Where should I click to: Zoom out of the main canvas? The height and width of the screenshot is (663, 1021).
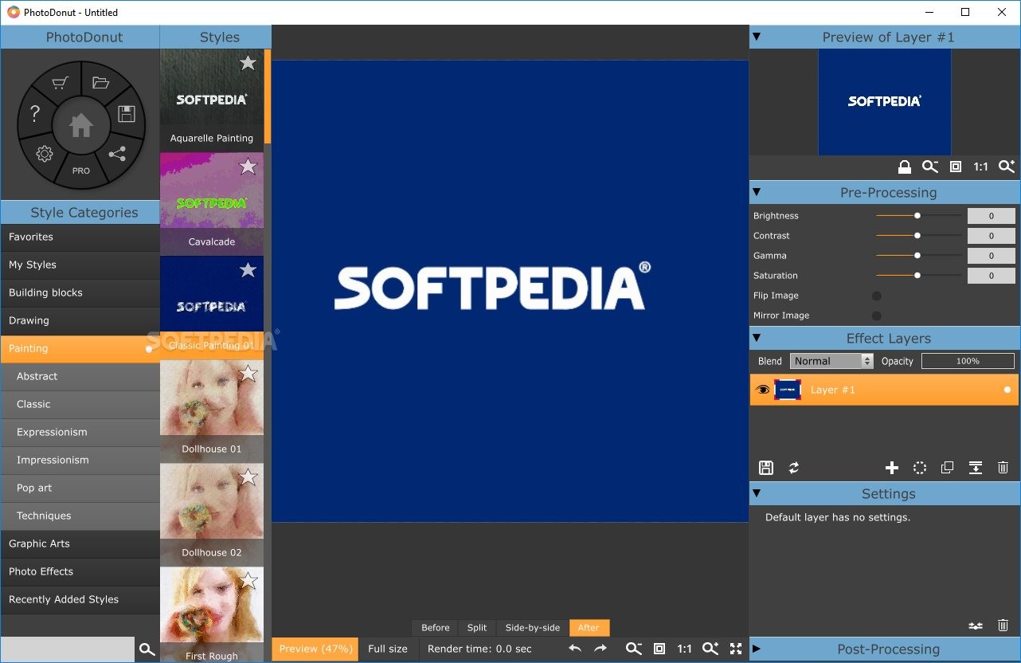[x=634, y=649]
